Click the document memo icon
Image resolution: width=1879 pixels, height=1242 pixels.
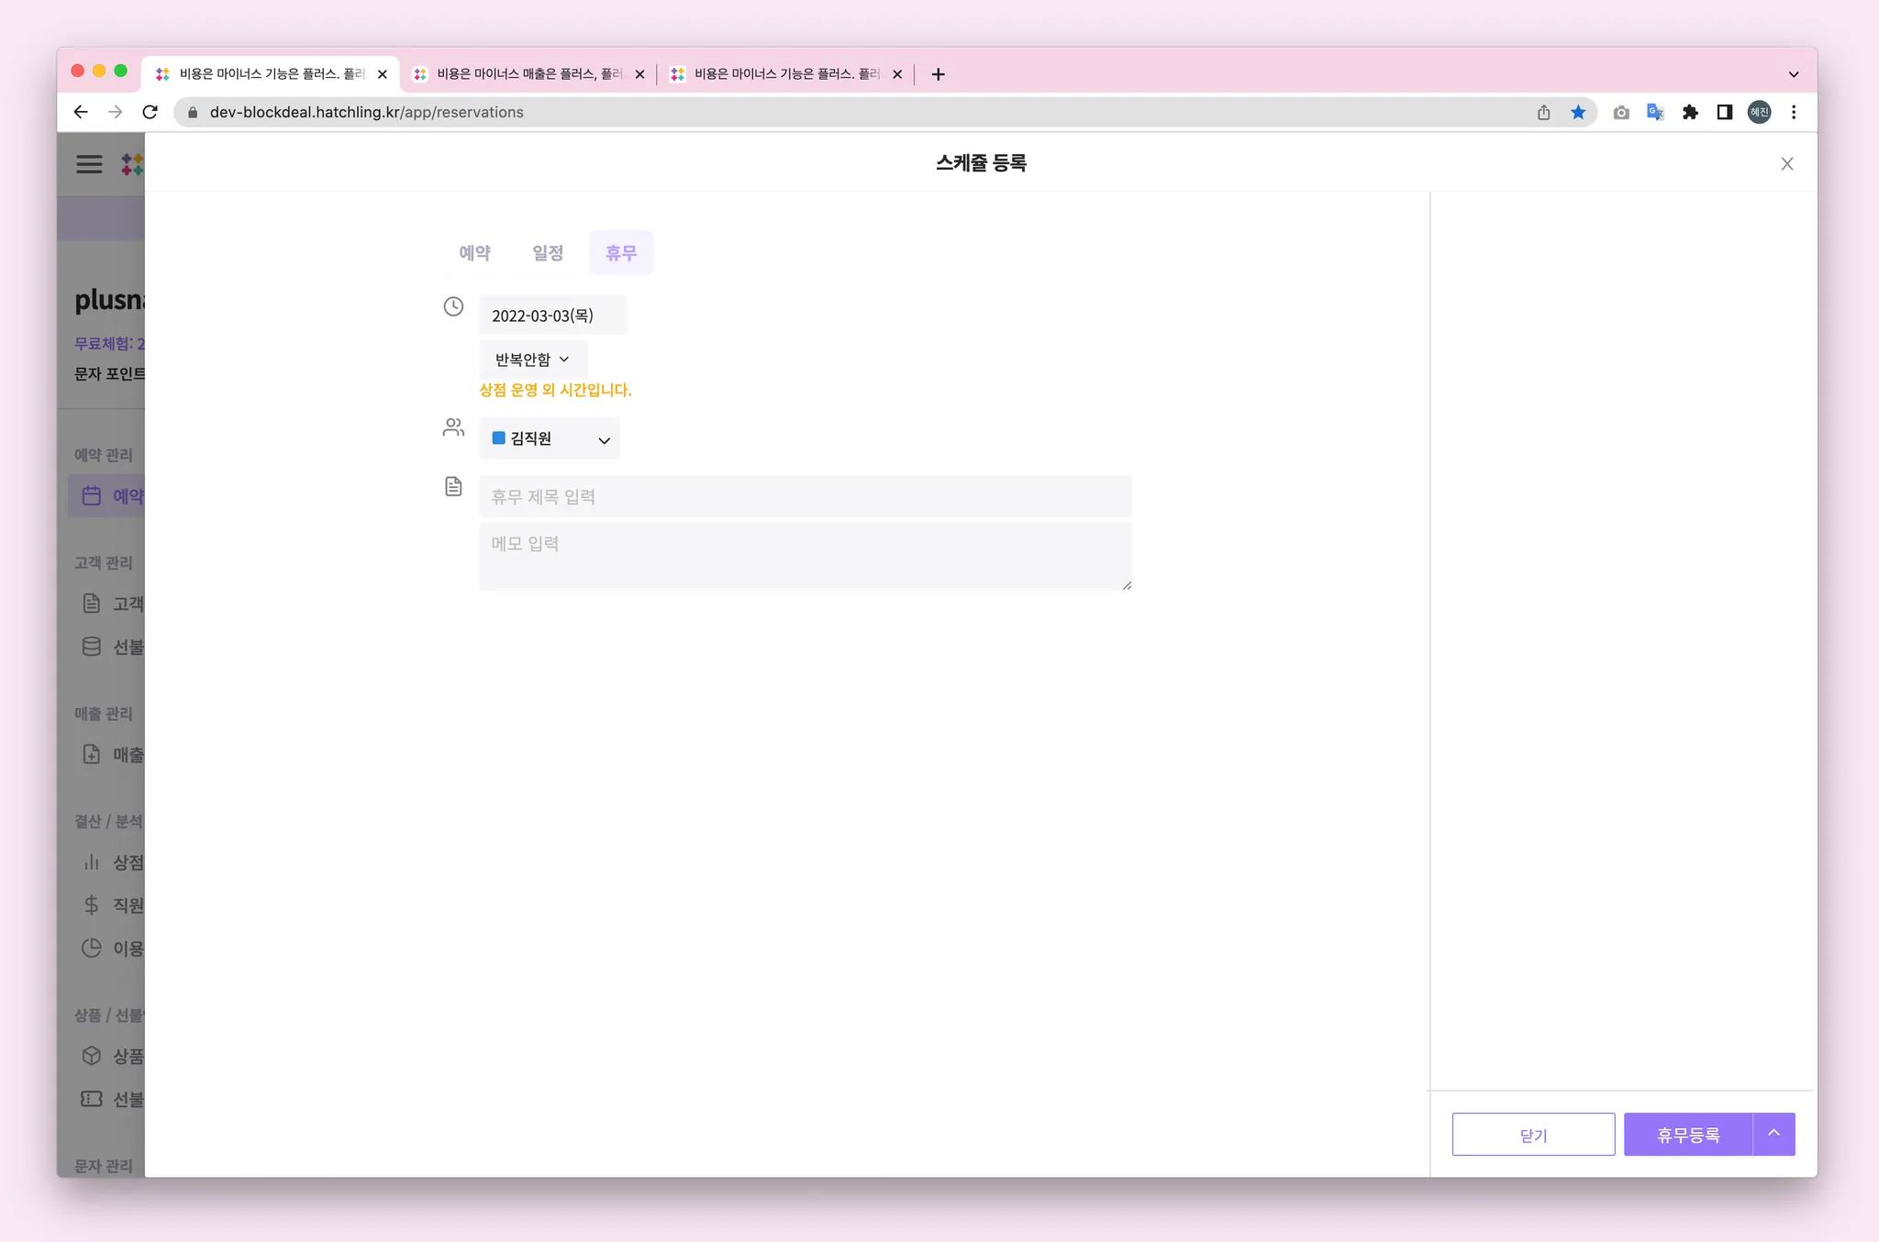453,486
